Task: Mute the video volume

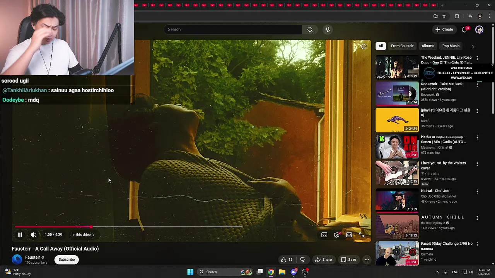Action: [x=34, y=234]
